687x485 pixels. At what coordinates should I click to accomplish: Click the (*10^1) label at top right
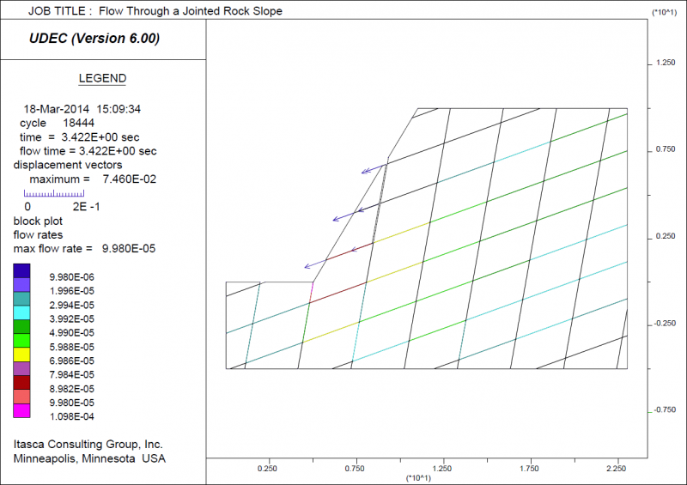coord(664,12)
